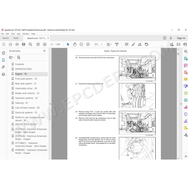Click the upload to cloud icon

coord(17,44)
